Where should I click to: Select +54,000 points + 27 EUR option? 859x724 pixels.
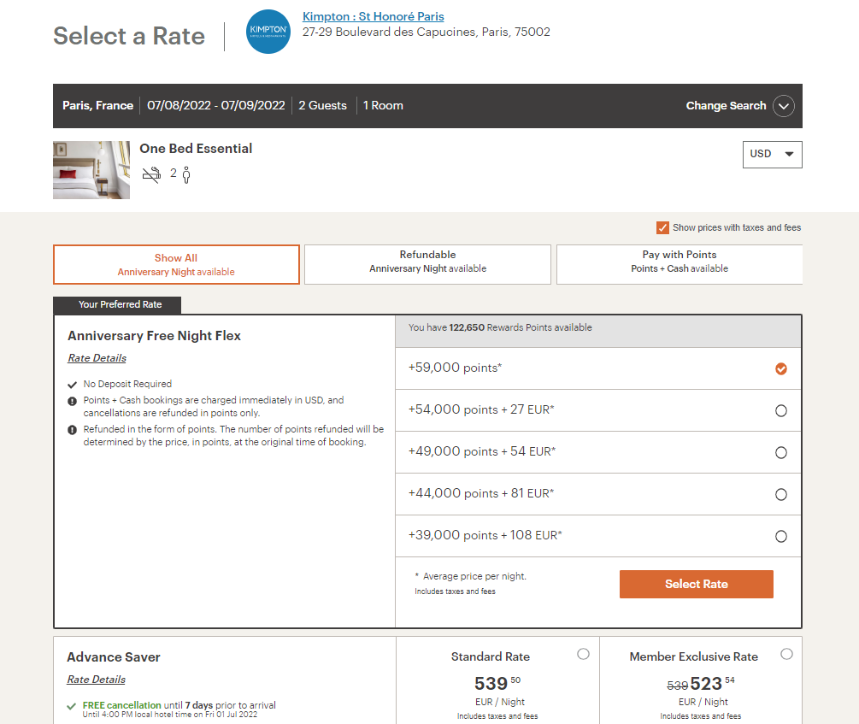(x=780, y=410)
